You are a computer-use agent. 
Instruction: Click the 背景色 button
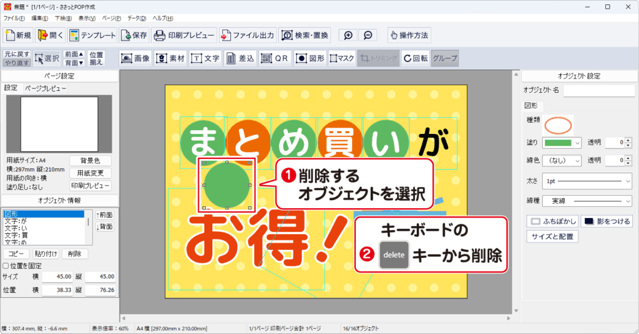(90, 161)
